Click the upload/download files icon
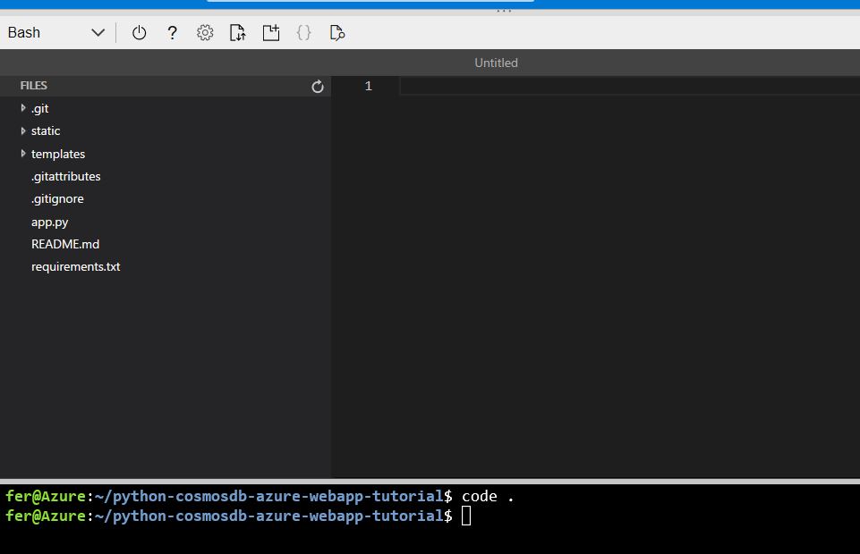This screenshot has height=554, width=860. pos(237,33)
